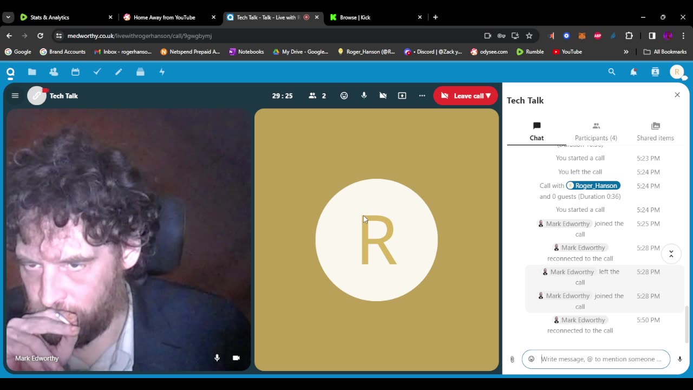Click Mark Edworthy chip at 5:25 PM
Image resolution: width=693 pixels, height=390 pixels.
[564, 224]
